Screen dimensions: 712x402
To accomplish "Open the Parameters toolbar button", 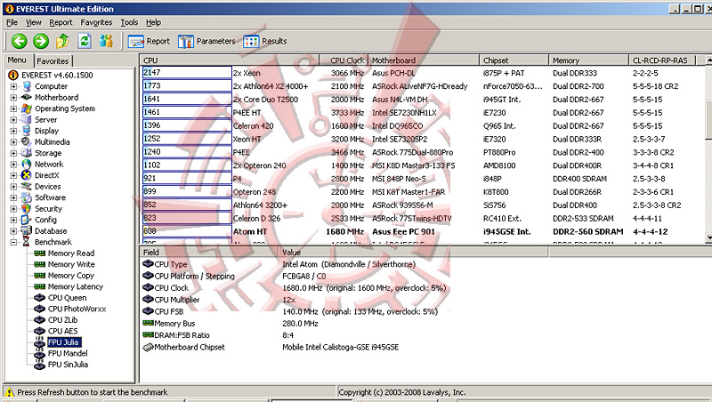I will (206, 41).
